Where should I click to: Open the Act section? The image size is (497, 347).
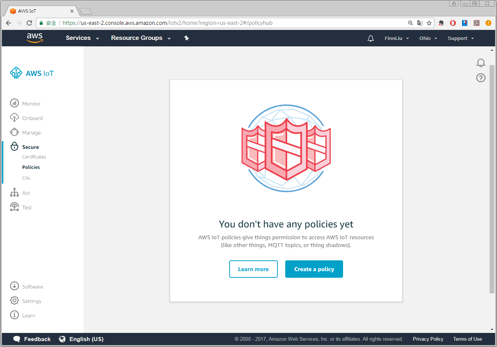coord(26,193)
